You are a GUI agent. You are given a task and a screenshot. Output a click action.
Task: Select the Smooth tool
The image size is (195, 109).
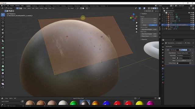click(3, 73)
